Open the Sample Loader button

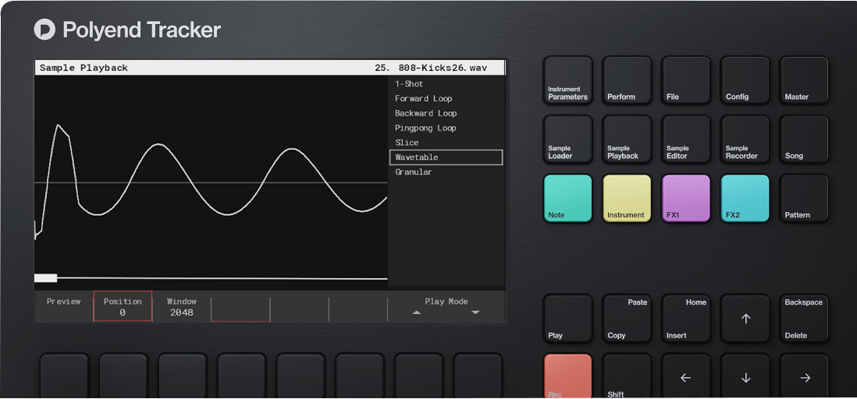568,139
